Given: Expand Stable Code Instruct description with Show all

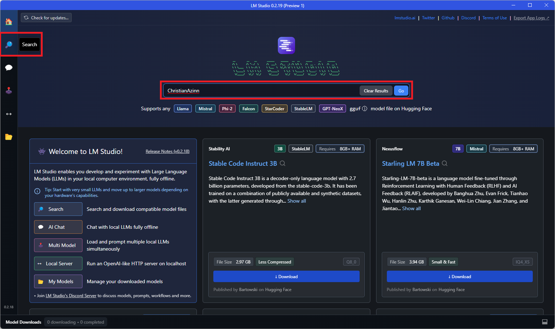Looking at the screenshot, I should click(x=297, y=201).
